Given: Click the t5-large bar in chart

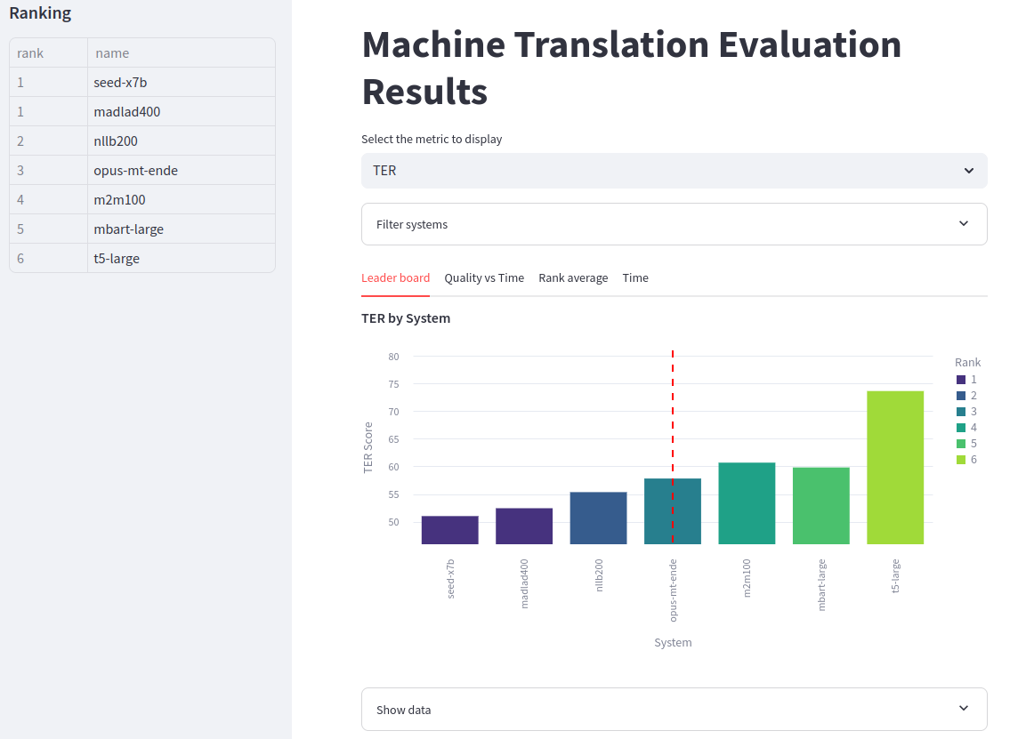Looking at the screenshot, I should coord(895,468).
